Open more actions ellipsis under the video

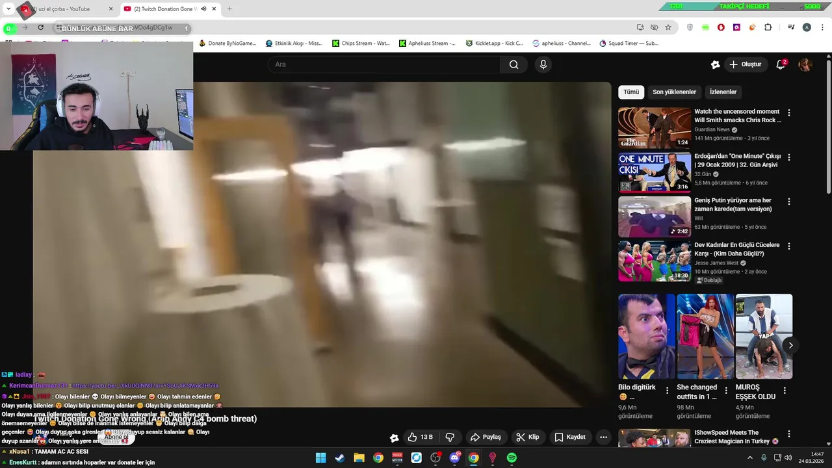[603, 437]
